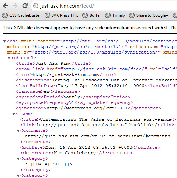Click the description line 'Taking The Headaches Out'
This screenshot has height=178, width=177.
96,80
